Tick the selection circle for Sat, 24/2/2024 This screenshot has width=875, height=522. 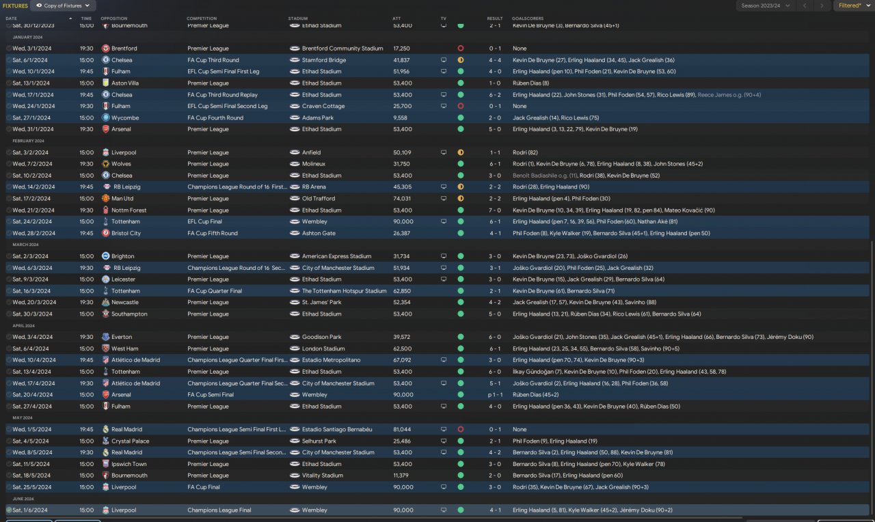pos(9,221)
